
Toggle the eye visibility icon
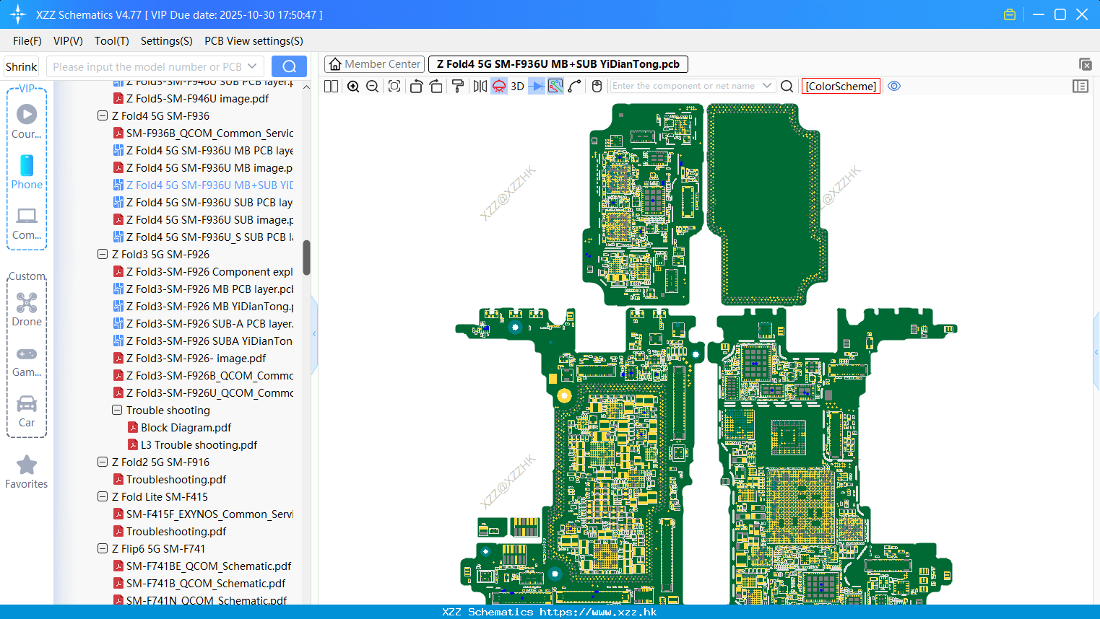894,86
